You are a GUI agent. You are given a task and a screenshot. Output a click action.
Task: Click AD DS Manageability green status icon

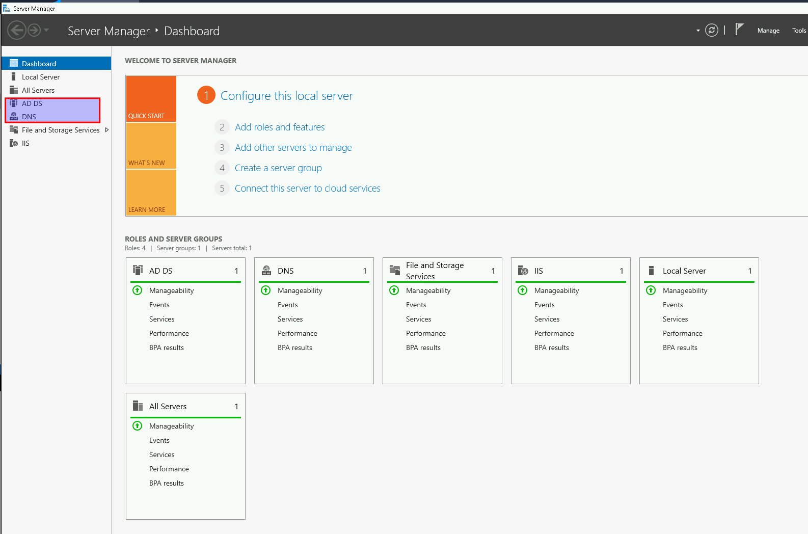click(x=138, y=290)
